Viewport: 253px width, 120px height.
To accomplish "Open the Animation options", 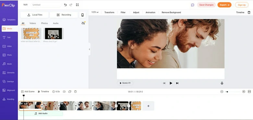I will coord(151,12).
